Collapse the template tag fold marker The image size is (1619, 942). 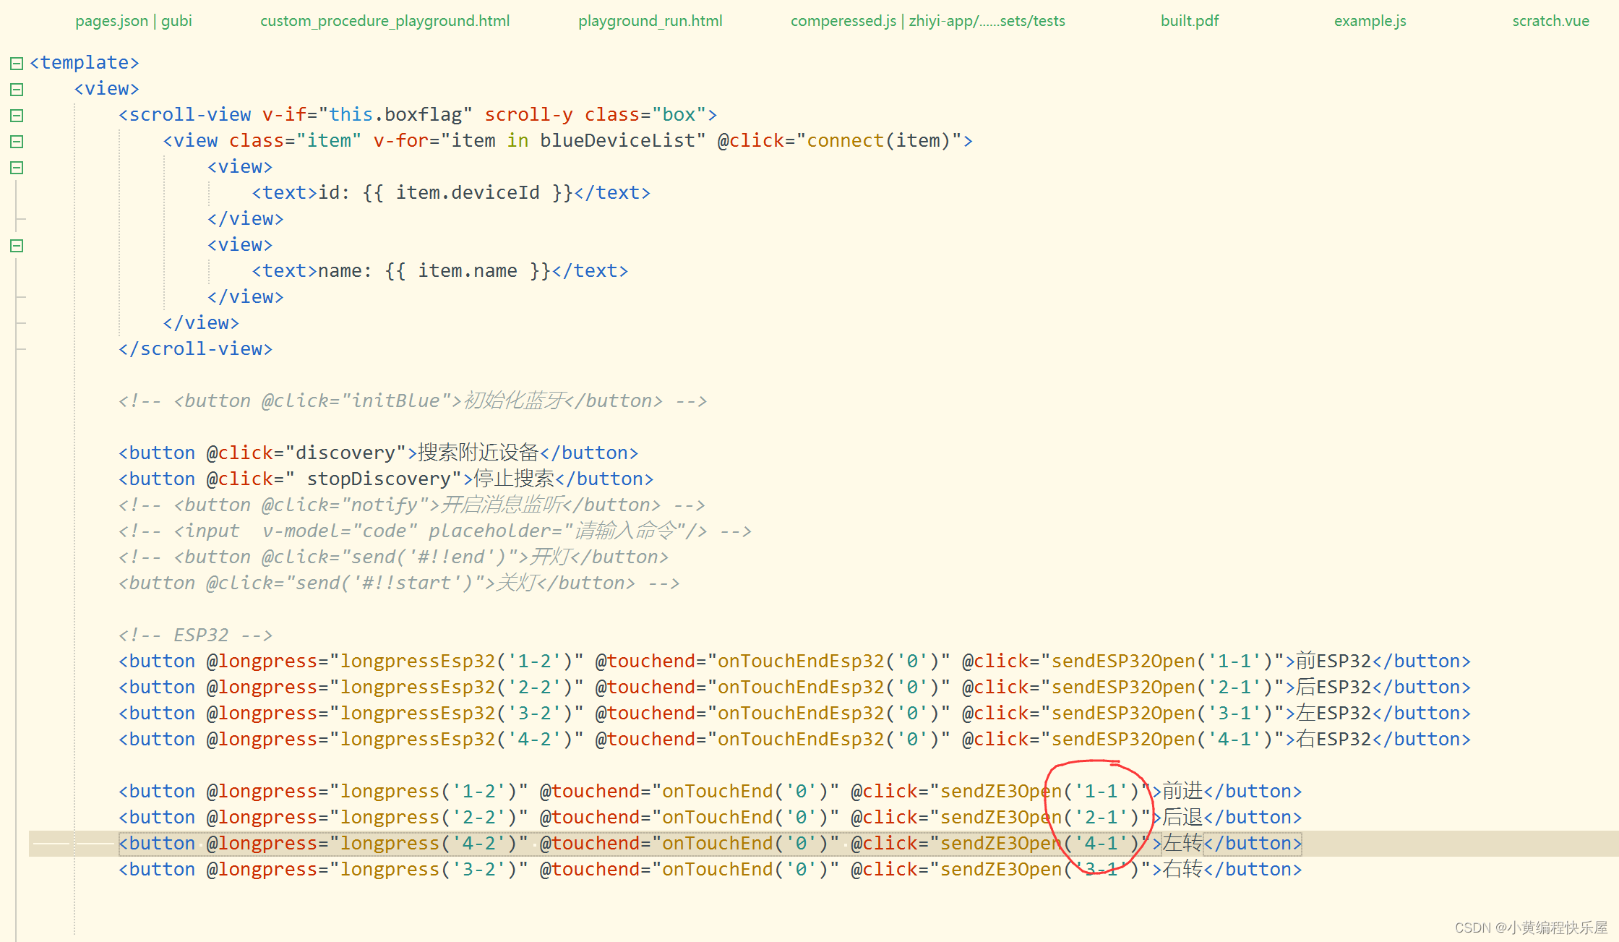(17, 64)
